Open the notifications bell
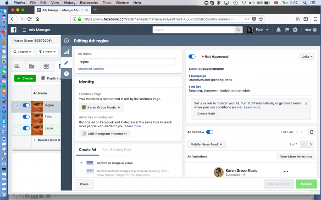This screenshot has height=200, width=321. [x=278, y=30]
